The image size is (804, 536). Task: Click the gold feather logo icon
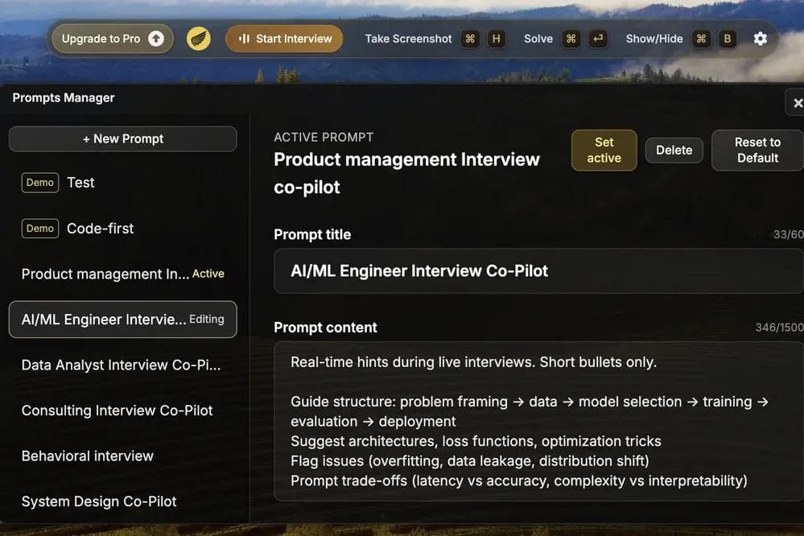pos(199,39)
